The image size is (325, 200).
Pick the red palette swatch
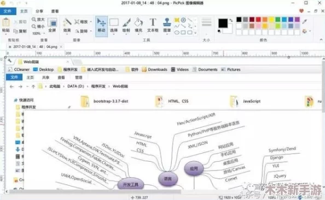tap(258, 20)
